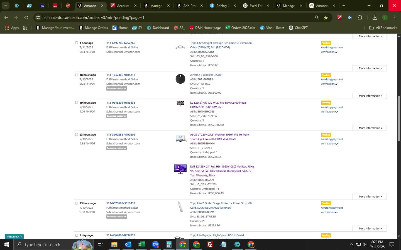
Task: Go back to previous page
Action: [6, 17]
